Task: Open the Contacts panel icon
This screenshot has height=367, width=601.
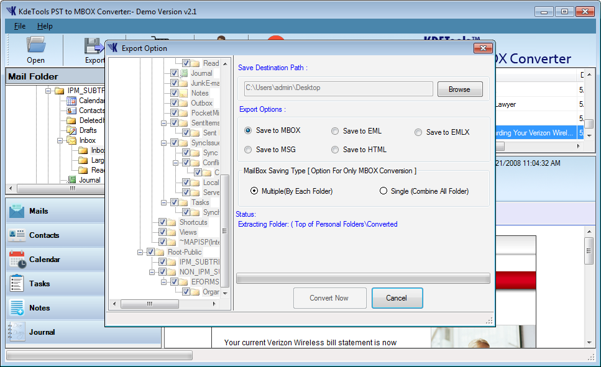Action: tap(17, 235)
